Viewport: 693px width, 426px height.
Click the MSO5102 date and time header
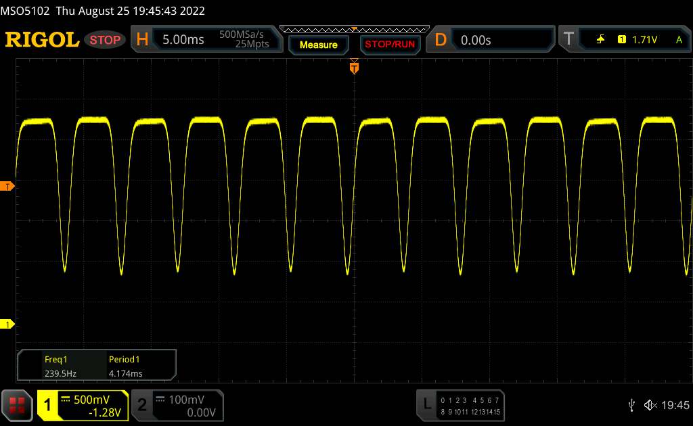[103, 11]
